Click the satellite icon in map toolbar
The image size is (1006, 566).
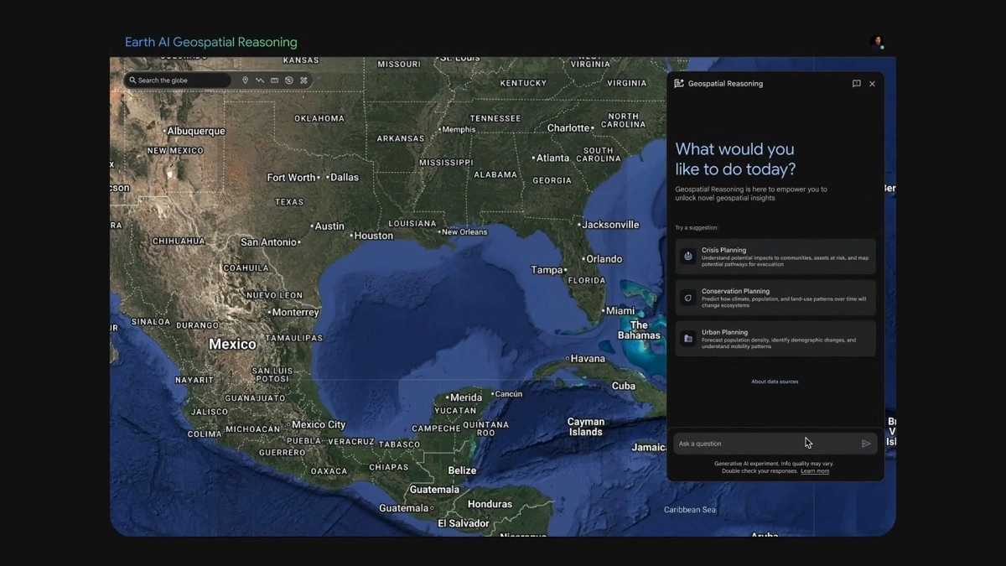click(x=303, y=80)
